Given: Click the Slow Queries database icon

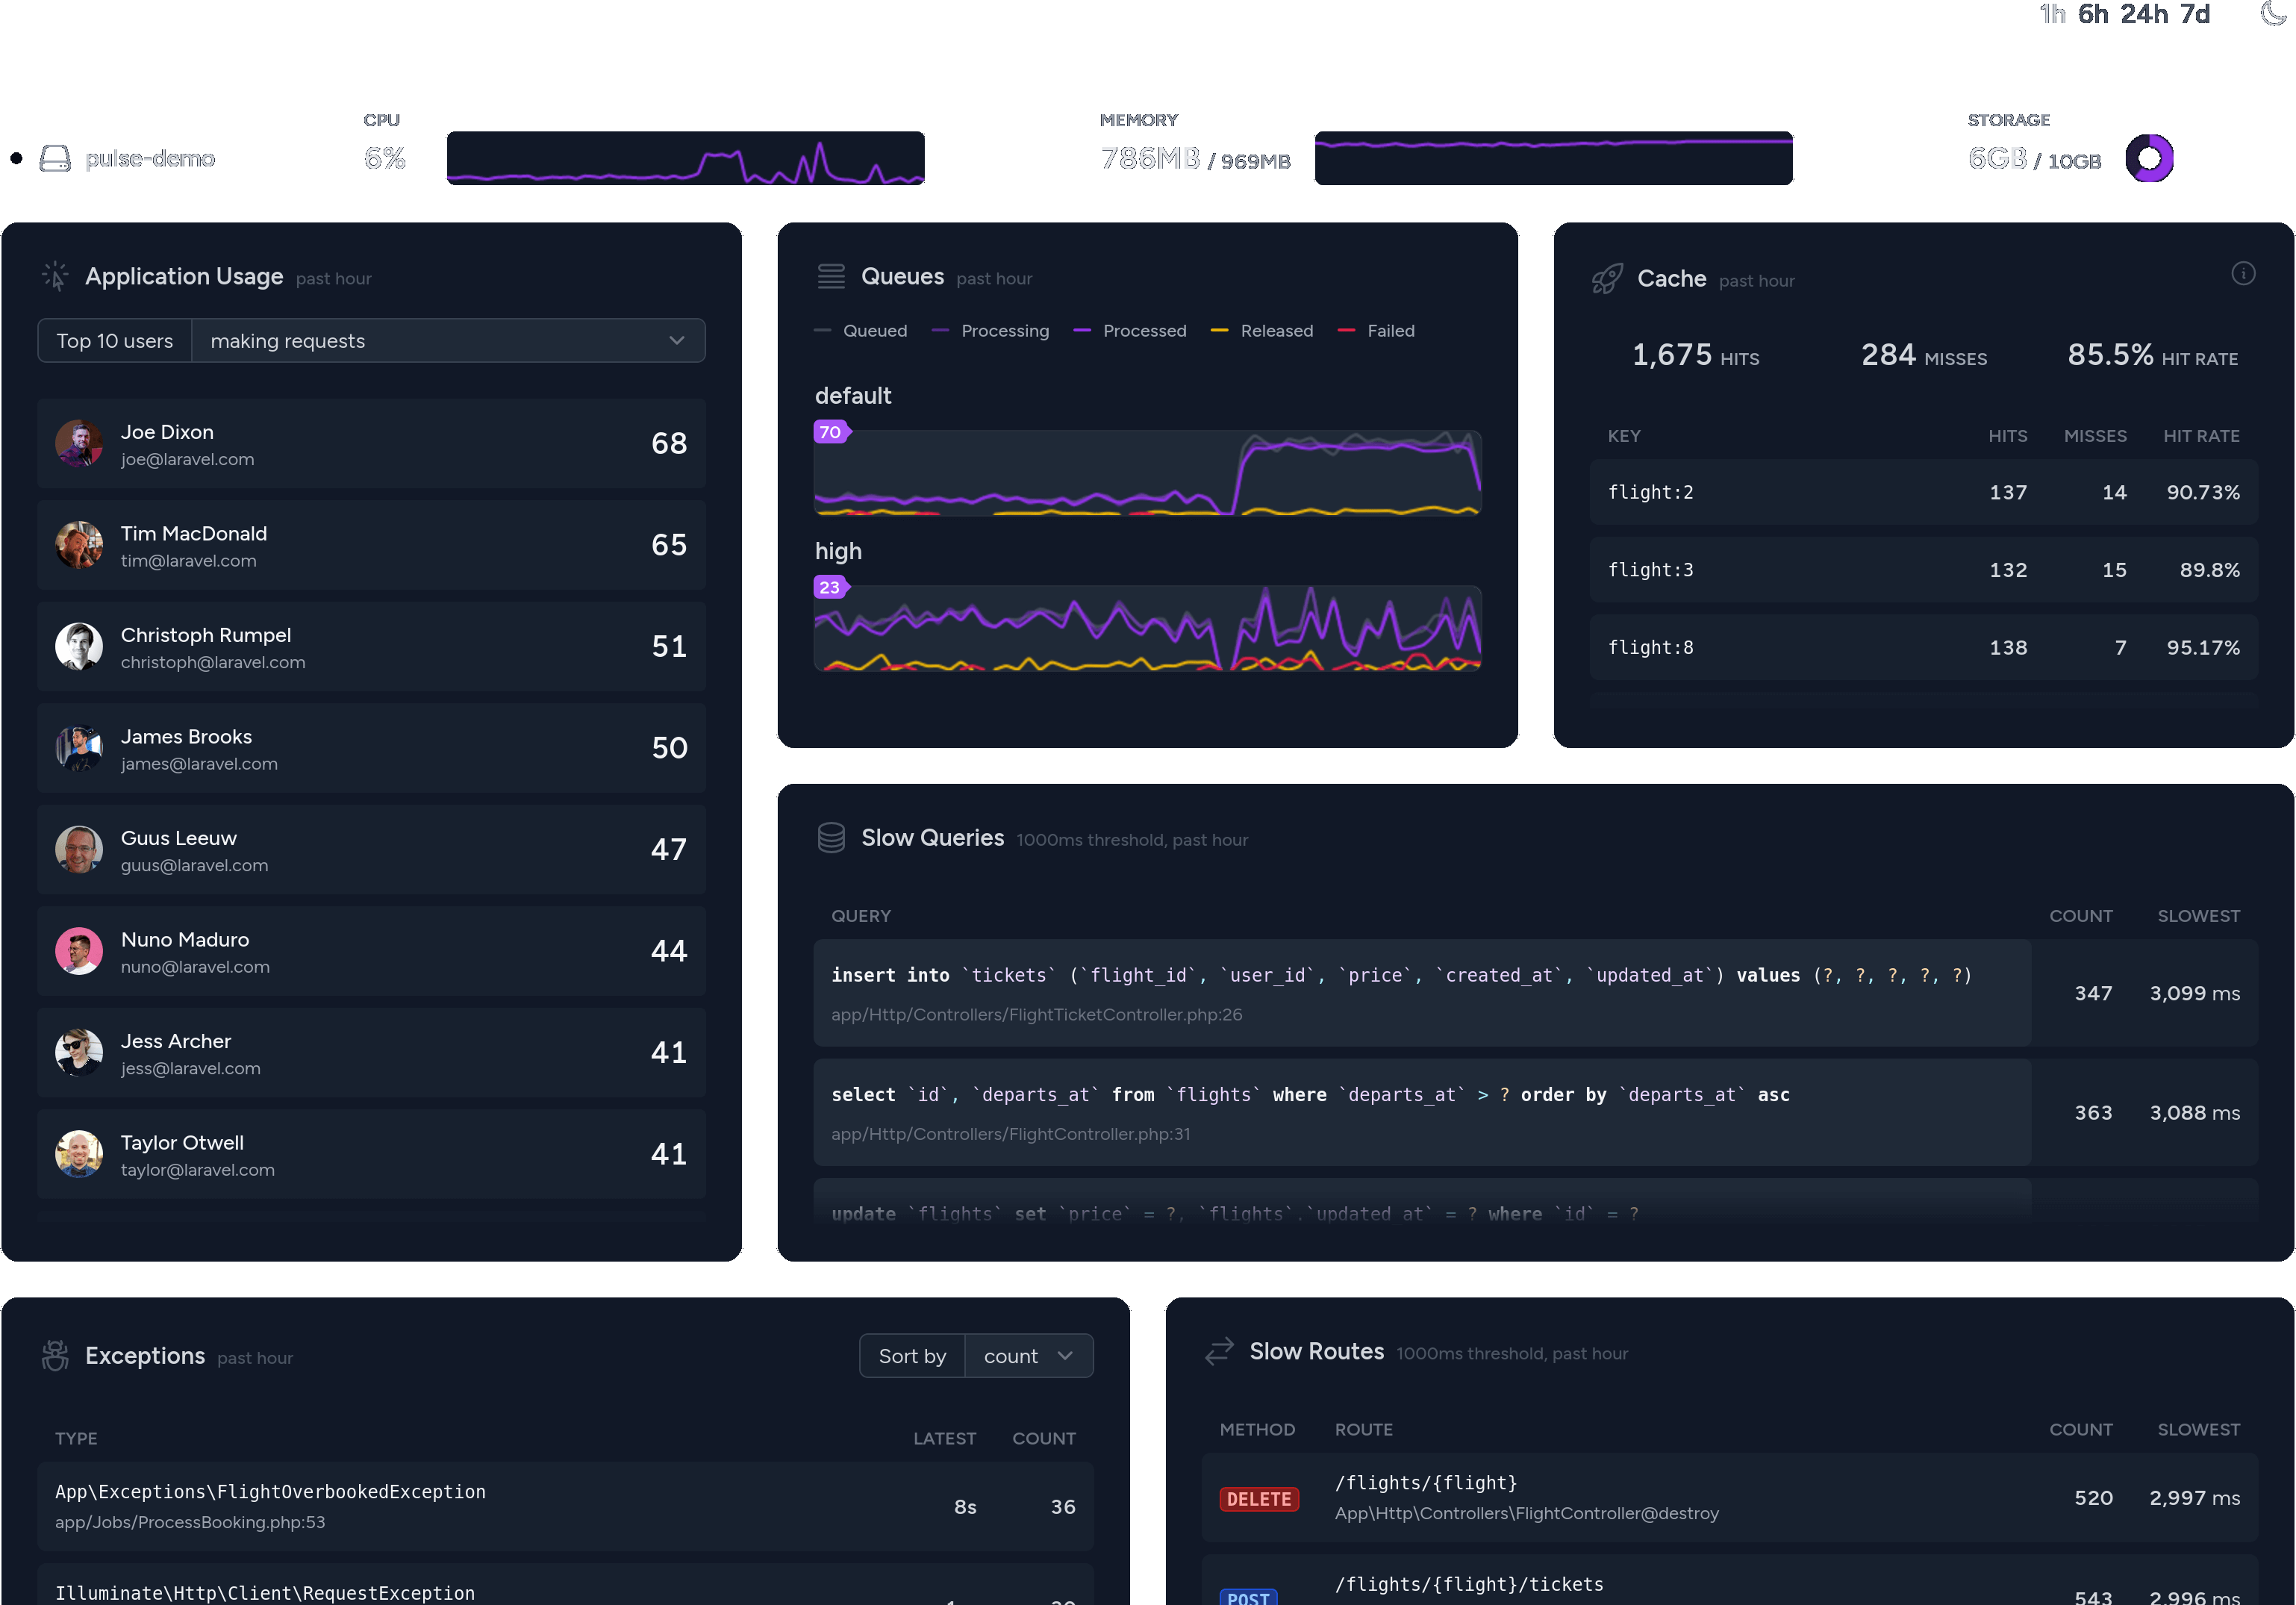Looking at the screenshot, I should (x=831, y=838).
